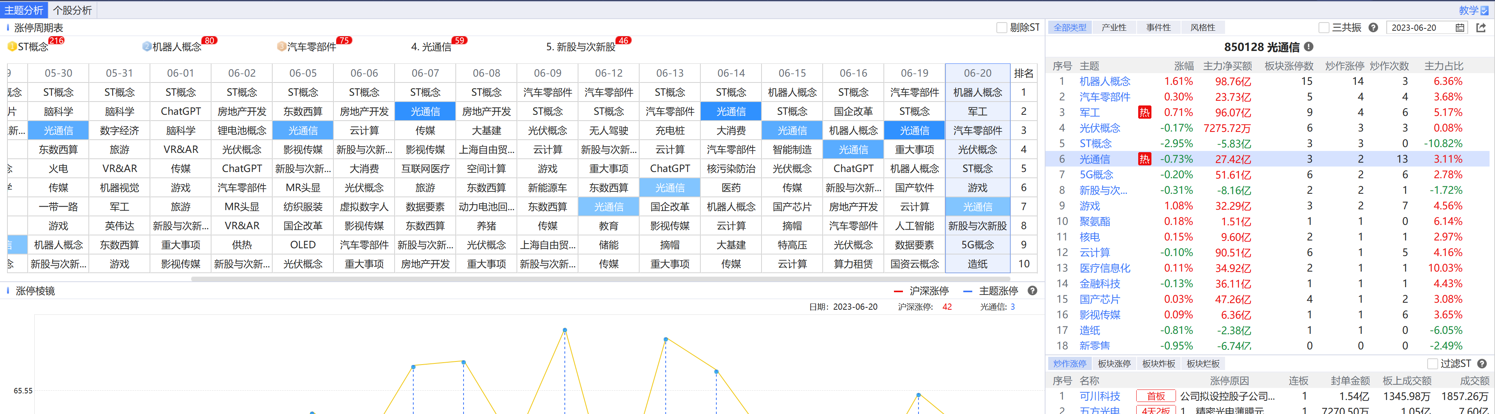Click 英伟达 cell under 05-31
This screenshot has width=1495, height=414.
120,226
